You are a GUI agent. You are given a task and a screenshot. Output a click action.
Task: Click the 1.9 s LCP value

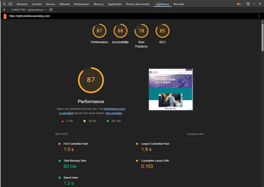(146, 149)
